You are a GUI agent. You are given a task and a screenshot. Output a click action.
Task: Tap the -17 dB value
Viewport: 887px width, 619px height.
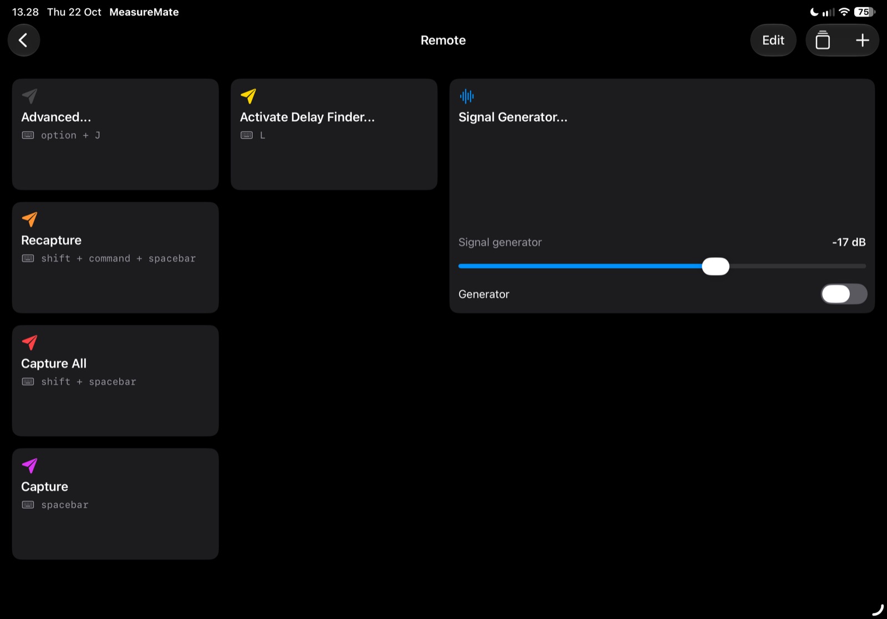pos(849,242)
